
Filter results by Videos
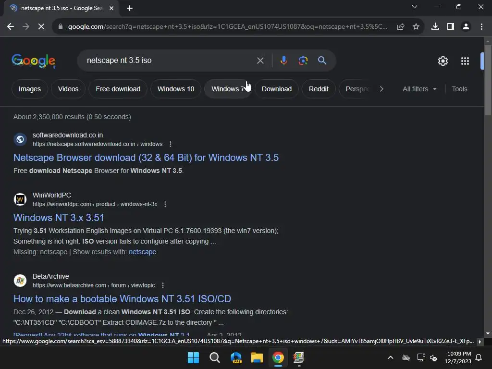coord(68,89)
